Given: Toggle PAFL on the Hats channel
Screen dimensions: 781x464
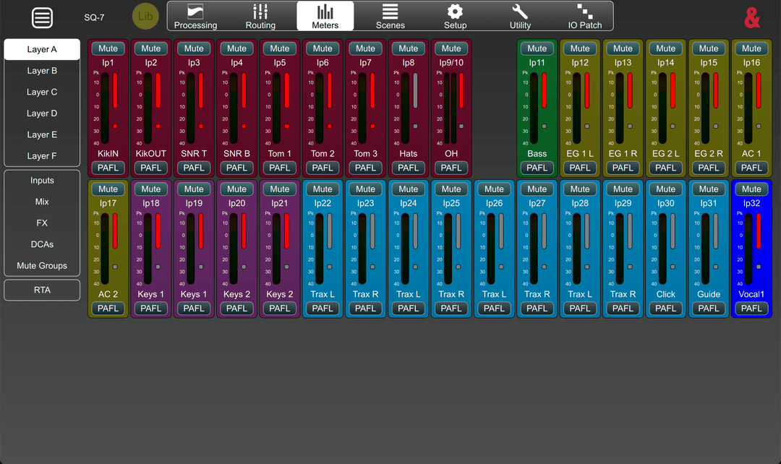Looking at the screenshot, I should (x=409, y=168).
